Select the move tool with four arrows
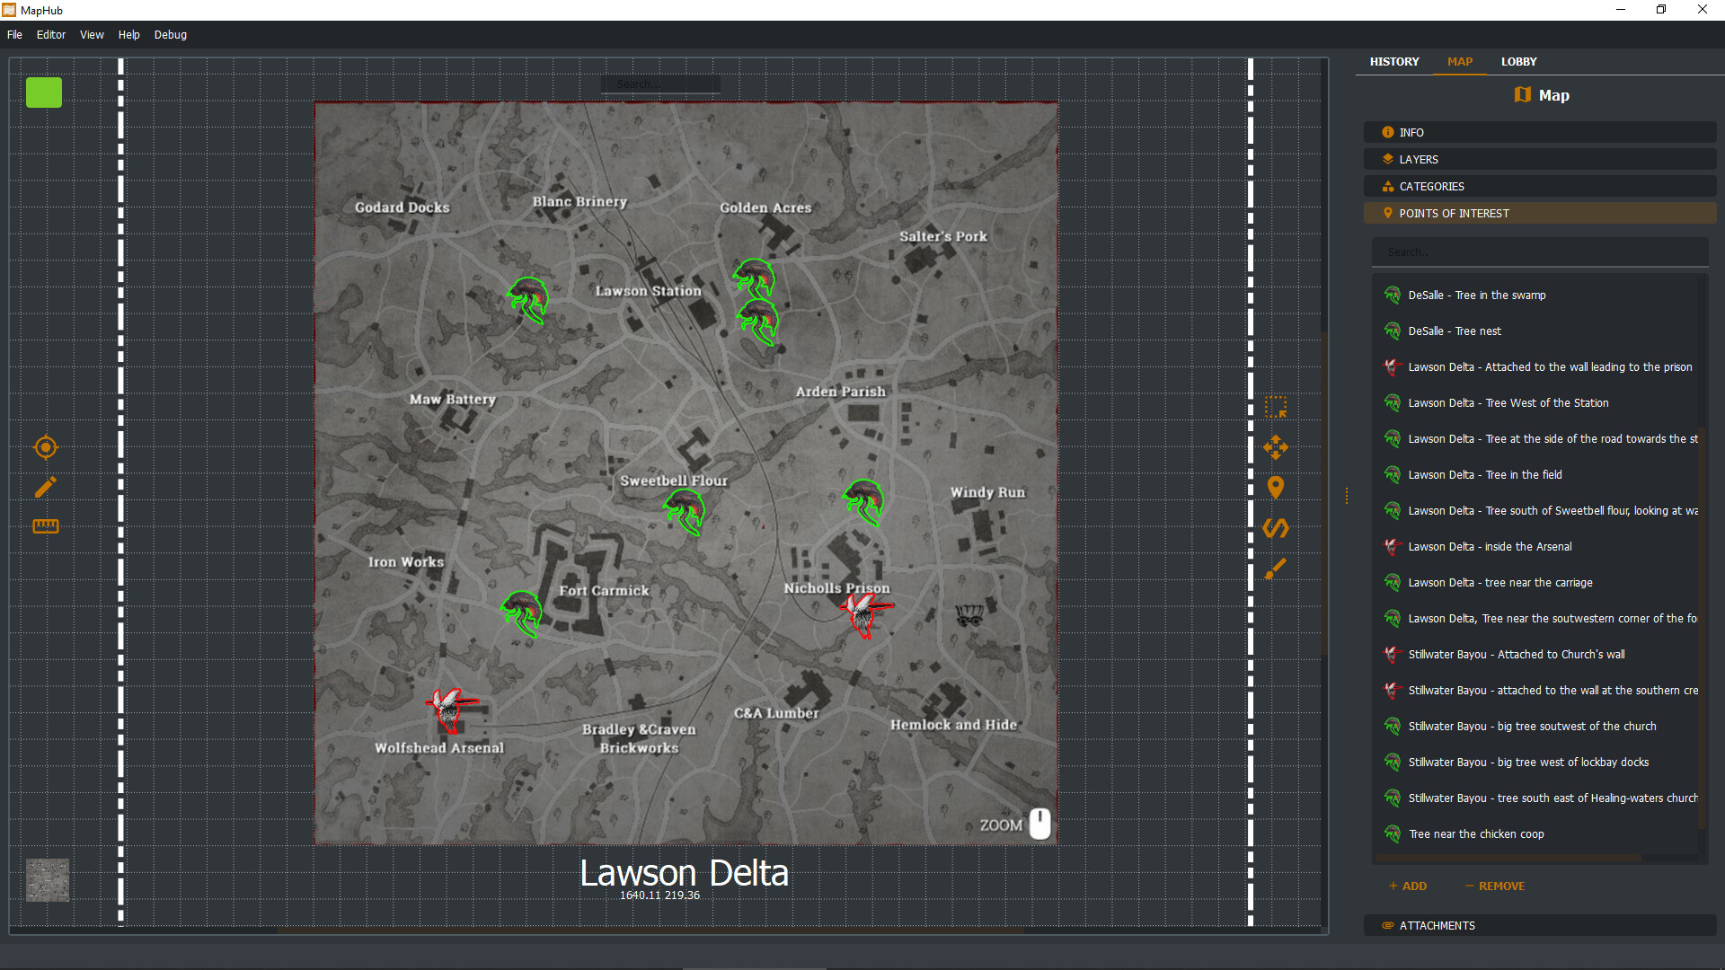This screenshot has width=1725, height=970. [x=1276, y=446]
